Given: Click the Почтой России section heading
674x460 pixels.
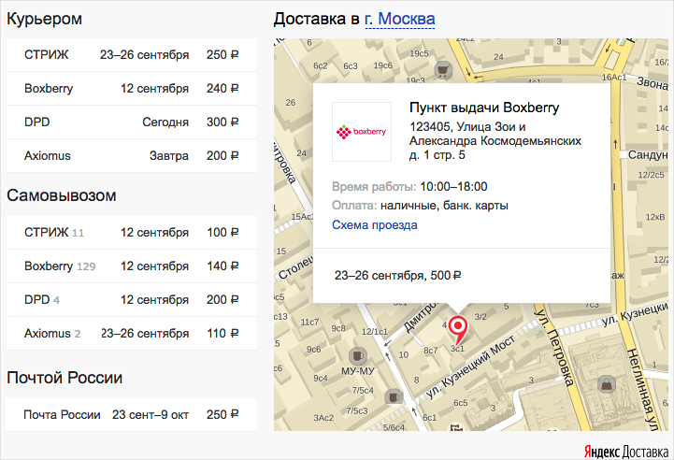Looking at the screenshot, I should (x=65, y=378).
